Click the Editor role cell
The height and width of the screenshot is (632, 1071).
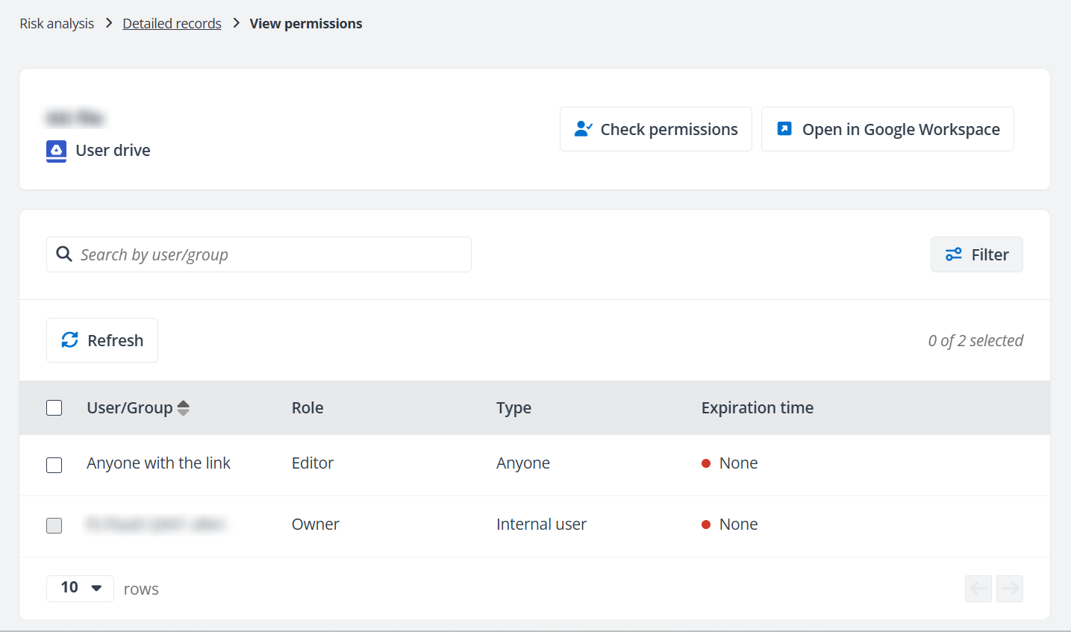click(x=313, y=463)
